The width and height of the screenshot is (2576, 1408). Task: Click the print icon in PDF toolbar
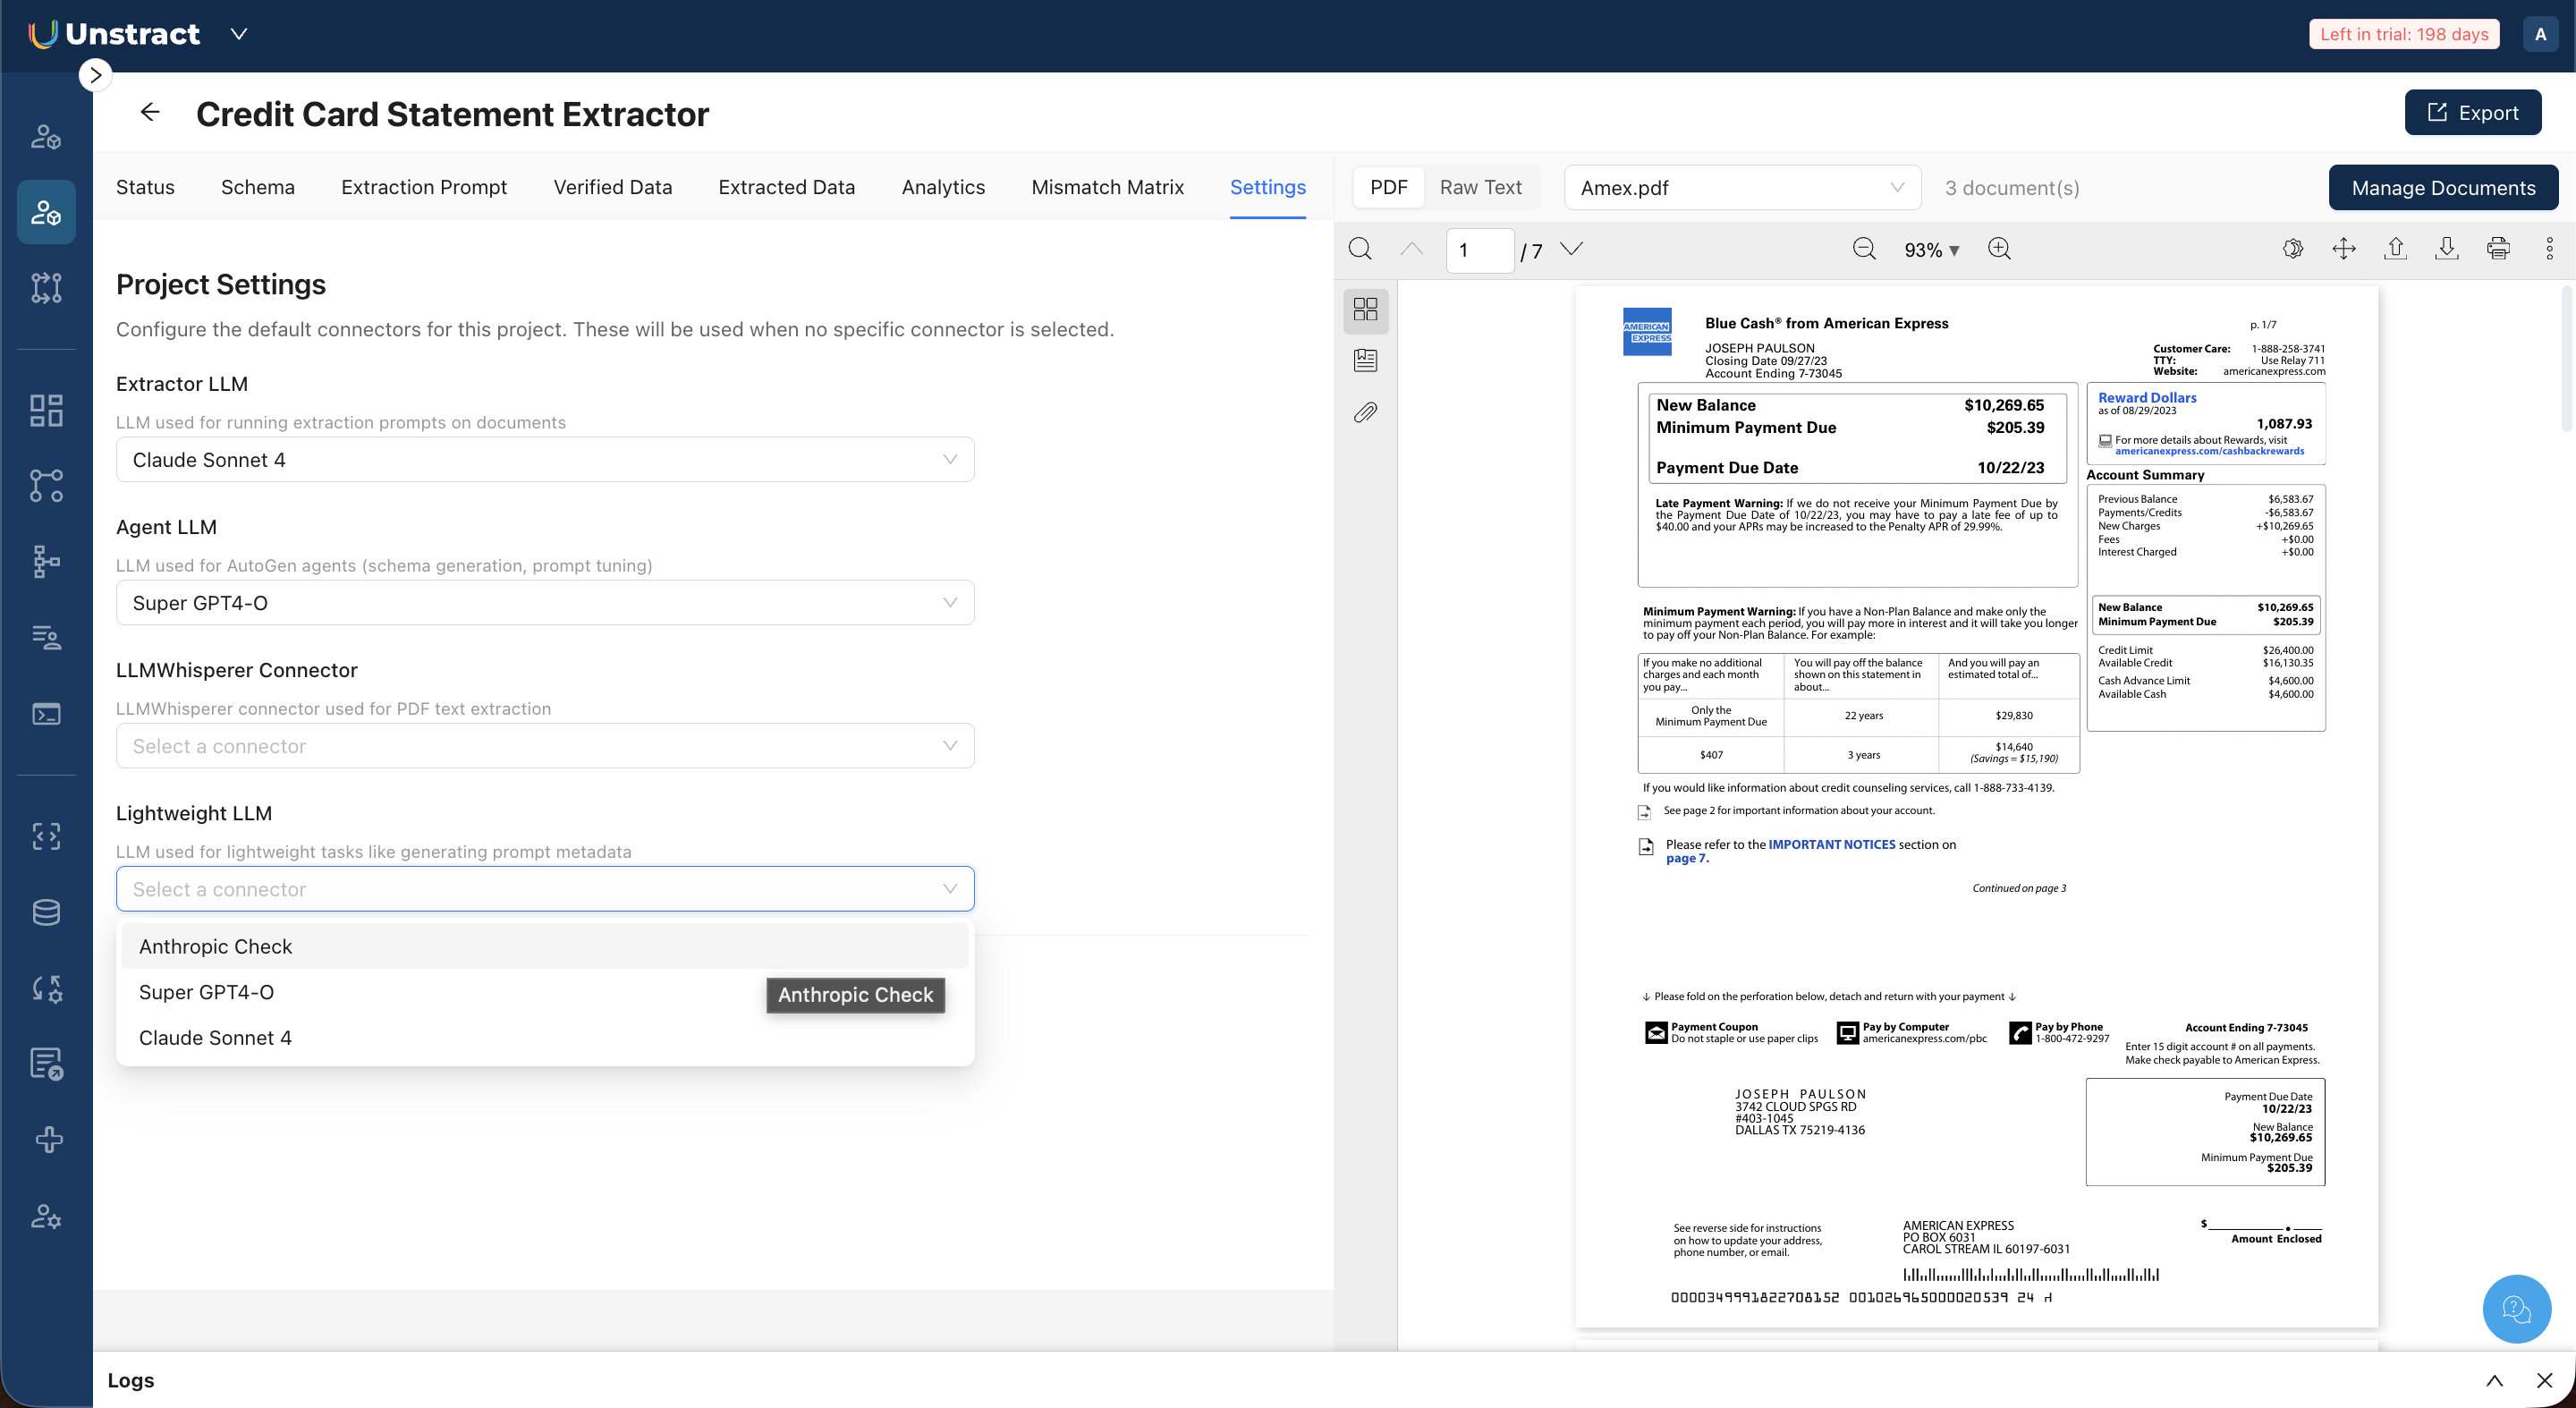click(x=2498, y=249)
